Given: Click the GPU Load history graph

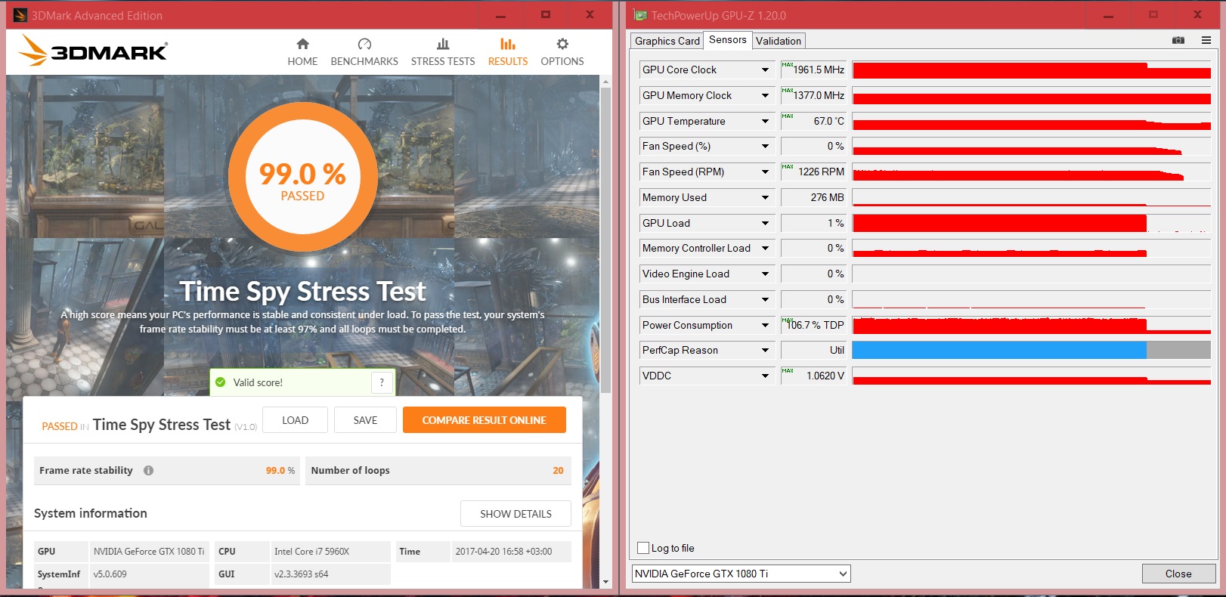Looking at the screenshot, I should coord(1031,223).
